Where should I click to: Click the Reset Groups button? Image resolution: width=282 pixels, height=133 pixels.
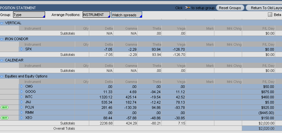tap(230, 8)
